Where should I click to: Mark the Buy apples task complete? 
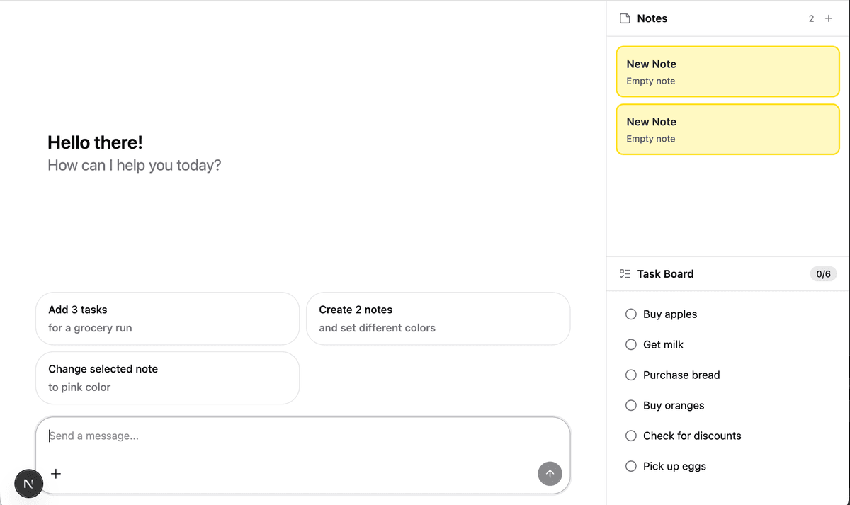click(x=631, y=314)
